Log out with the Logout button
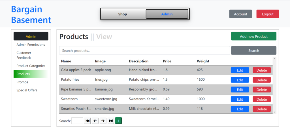This screenshot has width=290, height=130. (x=268, y=14)
